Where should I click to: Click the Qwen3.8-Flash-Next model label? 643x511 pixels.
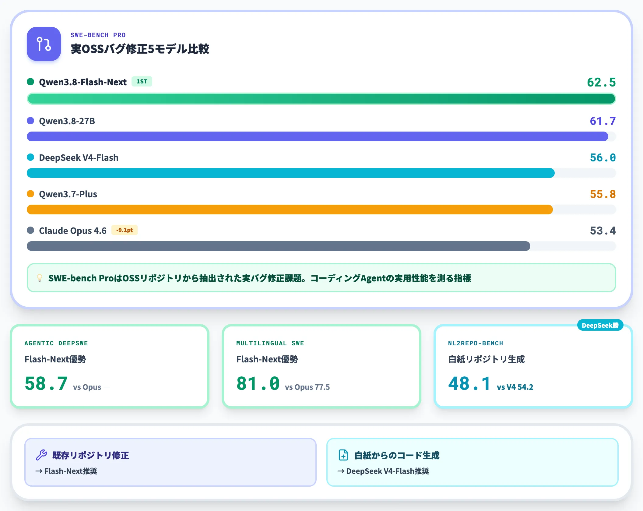click(83, 82)
